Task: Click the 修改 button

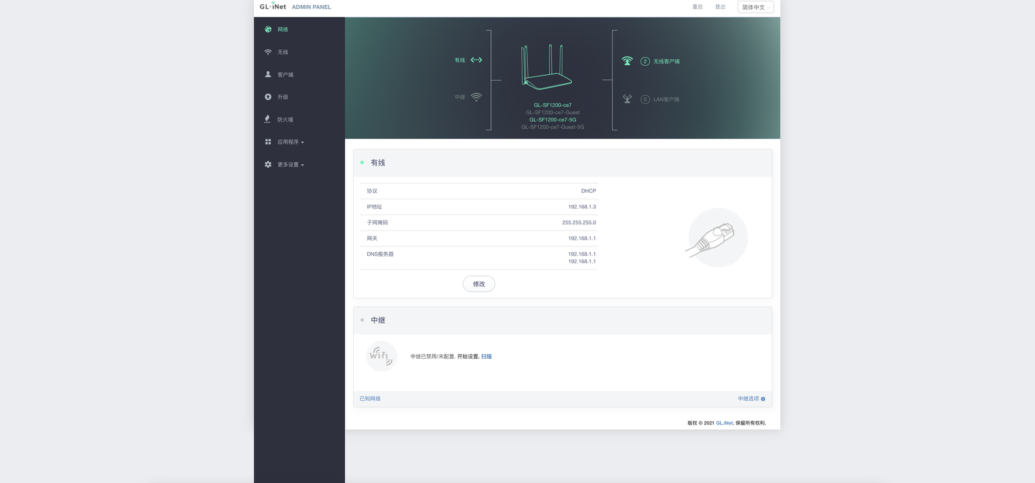Action: [479, 284]
